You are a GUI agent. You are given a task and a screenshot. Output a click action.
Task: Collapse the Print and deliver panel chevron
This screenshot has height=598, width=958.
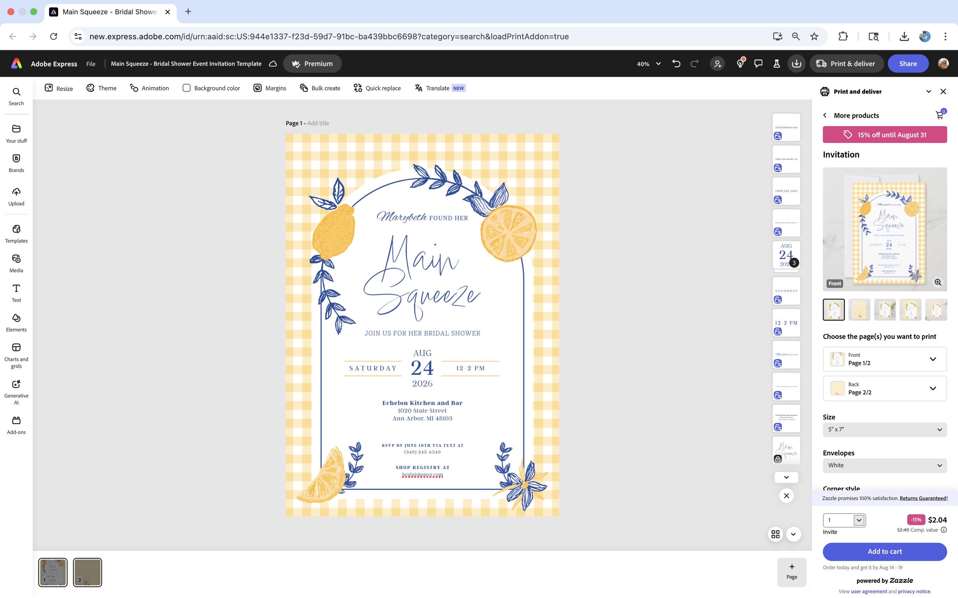pos(928,91)
